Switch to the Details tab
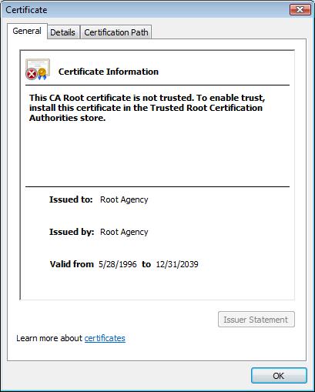This screenshot has height=392, width=315. click(62, 32)
